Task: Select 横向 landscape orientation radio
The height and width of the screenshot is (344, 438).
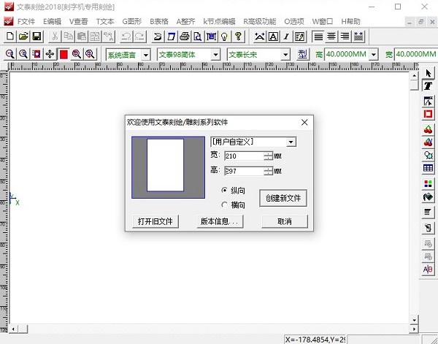Action: pyautogui.click(x=224, y=205)
